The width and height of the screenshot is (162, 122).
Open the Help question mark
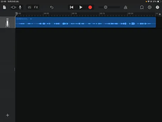click(x=157, y=7)
